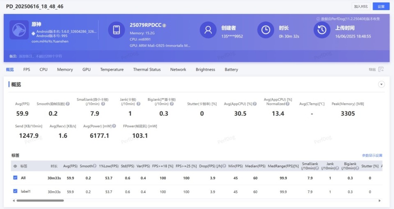Click info icon near PerfDog version notice
Viewport: 394px width, 209px height.
point(318,19)
